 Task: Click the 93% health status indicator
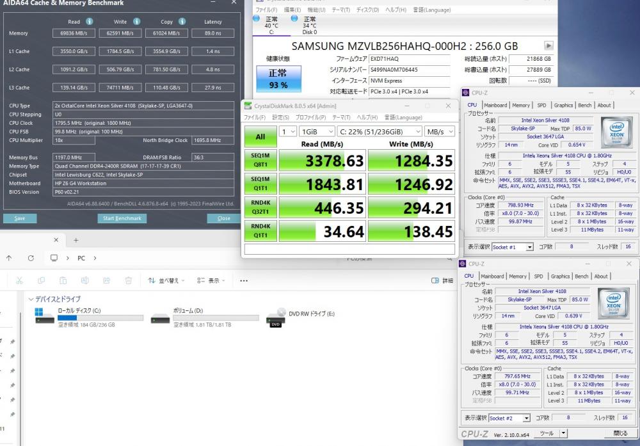click(279, 79)
